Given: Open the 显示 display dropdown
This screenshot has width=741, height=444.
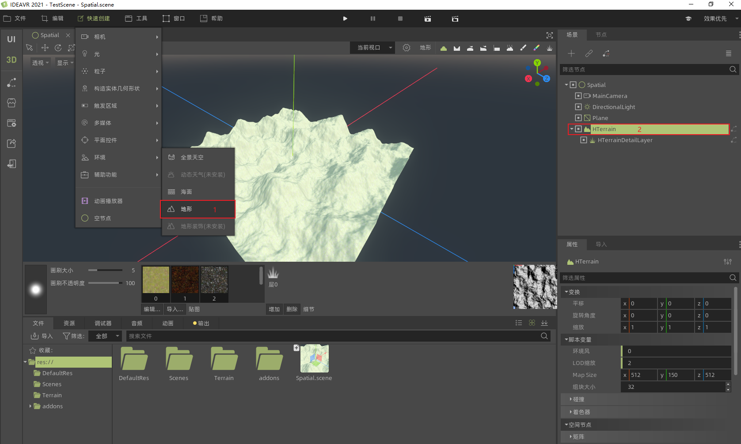Looking at the screenshot, I should (x=65, y=63).
